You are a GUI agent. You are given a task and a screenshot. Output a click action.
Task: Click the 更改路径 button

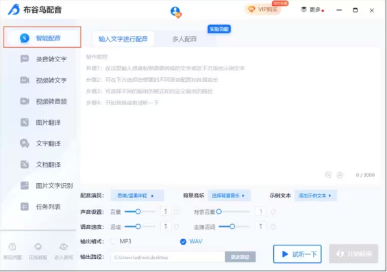point(240,257)
